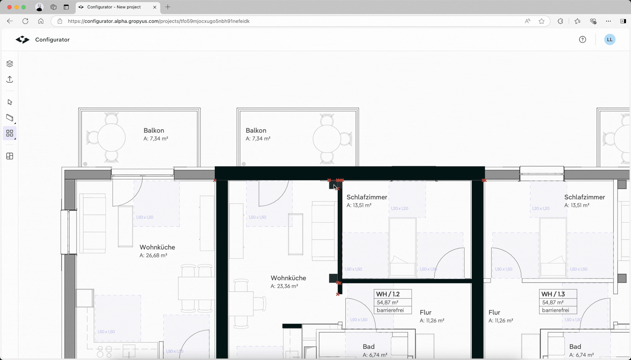
Task: Click the browser address bar URL
Action: pyautogui.click(x=159, y=21)
